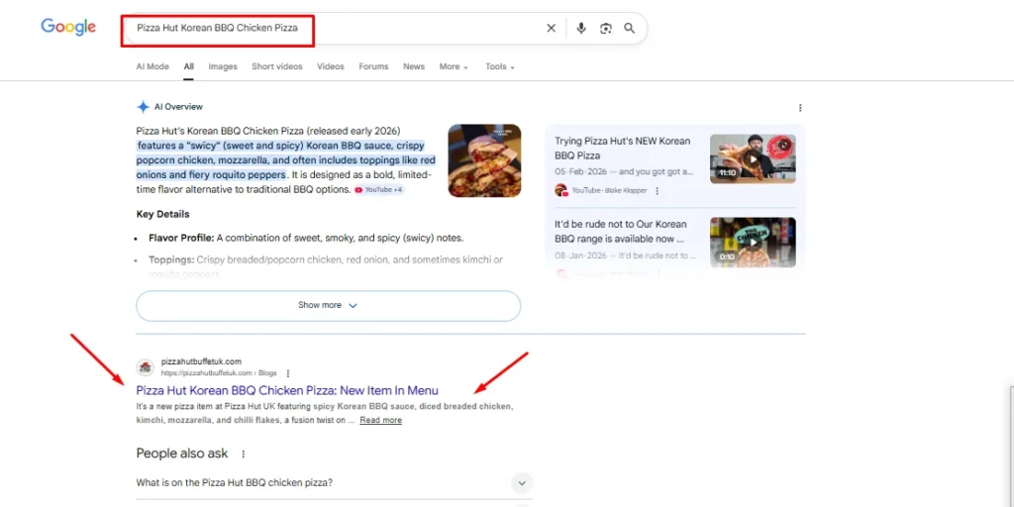Click three-dot menu beside pizzahutbuffetuk.com result
Screen dimensions: 1014x507
[x=288, y=373]
